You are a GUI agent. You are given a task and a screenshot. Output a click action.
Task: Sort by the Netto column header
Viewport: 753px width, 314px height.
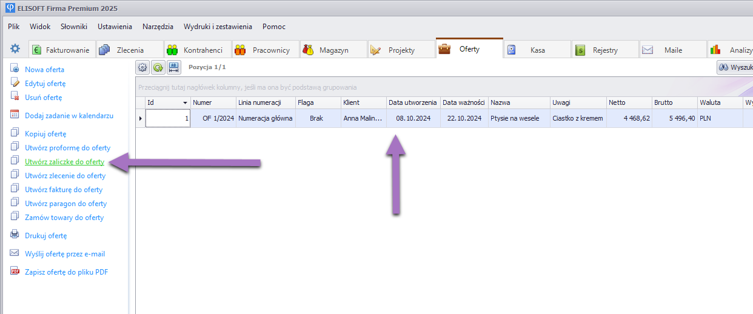tap(627, 103)
